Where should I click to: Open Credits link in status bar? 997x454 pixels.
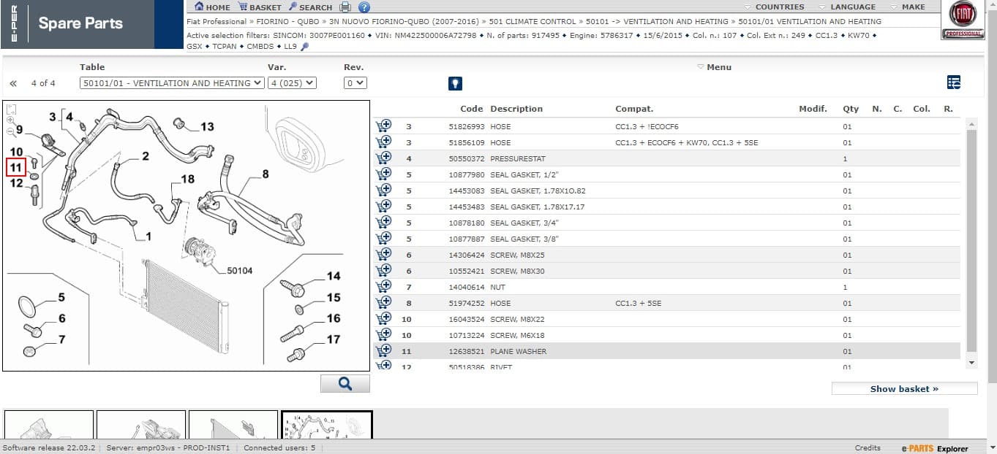tap(868, 448)
